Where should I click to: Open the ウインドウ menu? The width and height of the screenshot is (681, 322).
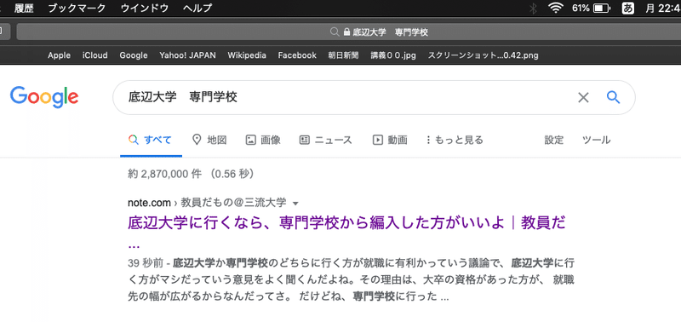[145, 8]
